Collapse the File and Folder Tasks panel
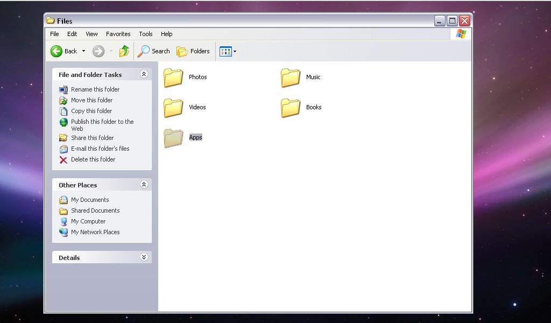The image size is (551, 323). (x=144, y=74)
